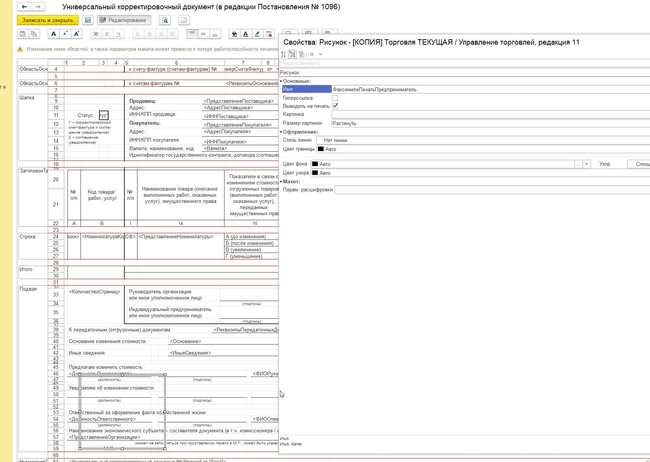
Task: Click the paste clipboard icon
Action: [23, 34]
